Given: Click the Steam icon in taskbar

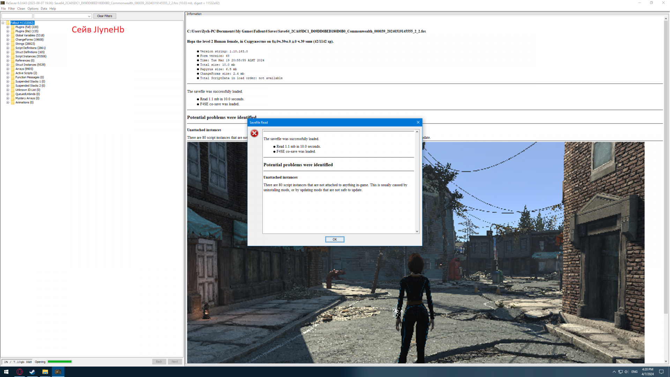Looking at the screenshot, I should click(x=32, y=372).
